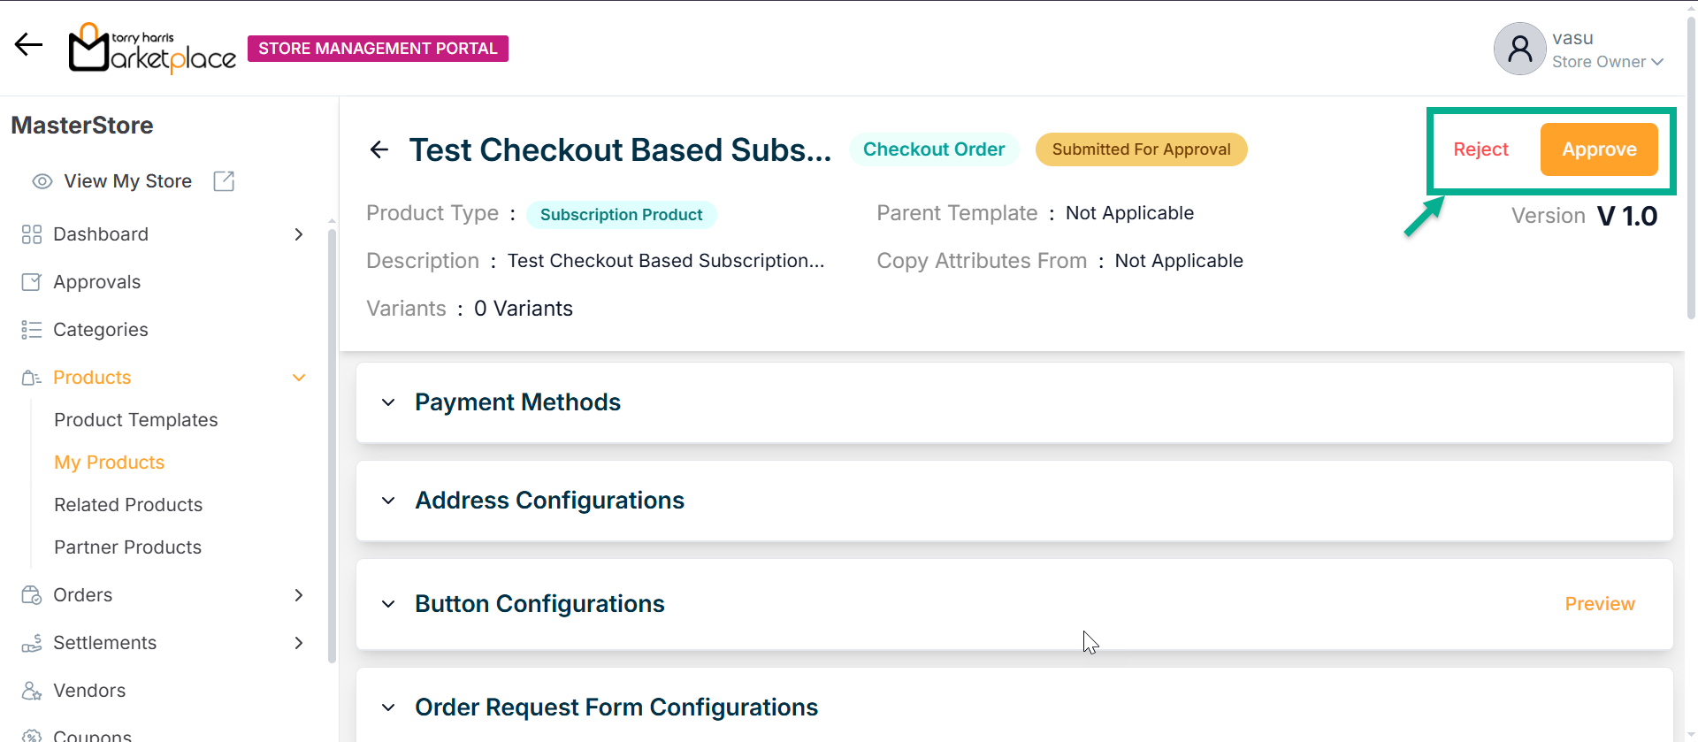Toggle the Address Configurations section
Screen dimensions: 1698x742
pyautogui.click(x=388, y=501)
